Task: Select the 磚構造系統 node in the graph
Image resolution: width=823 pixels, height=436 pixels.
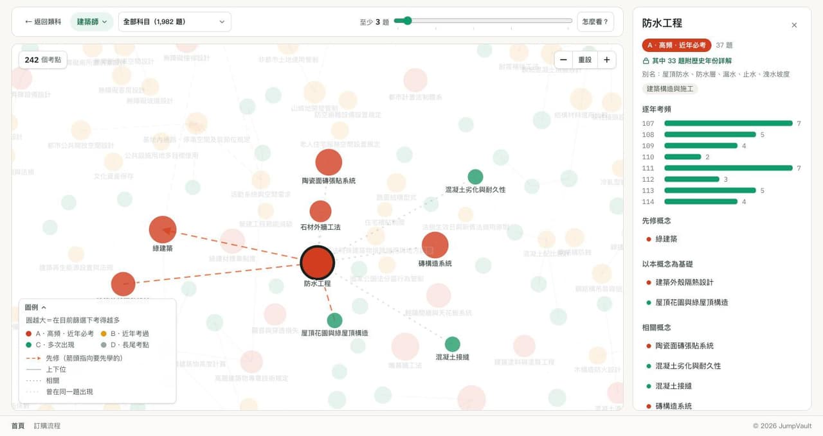Action: (x=435, y=245)
